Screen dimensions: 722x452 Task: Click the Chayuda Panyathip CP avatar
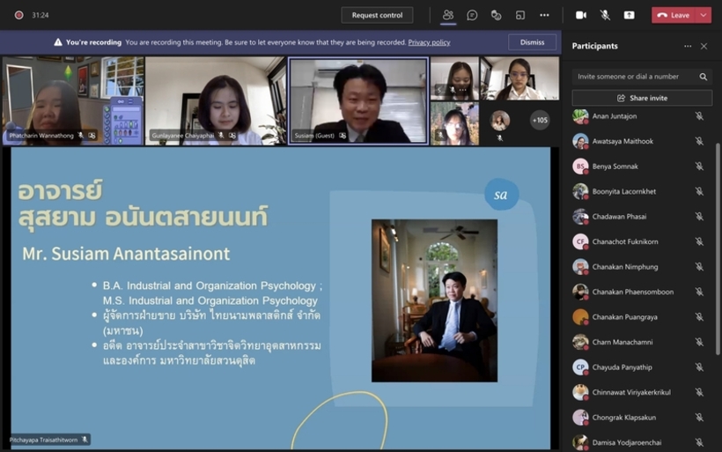(x=580, y=367)
